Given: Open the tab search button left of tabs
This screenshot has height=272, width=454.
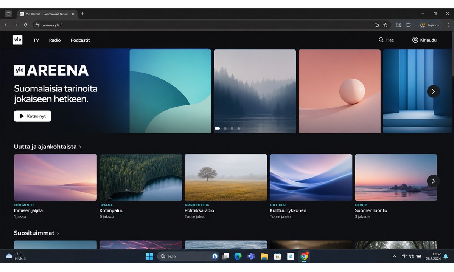Looking at the screenshot, I should tap(8, 14).
